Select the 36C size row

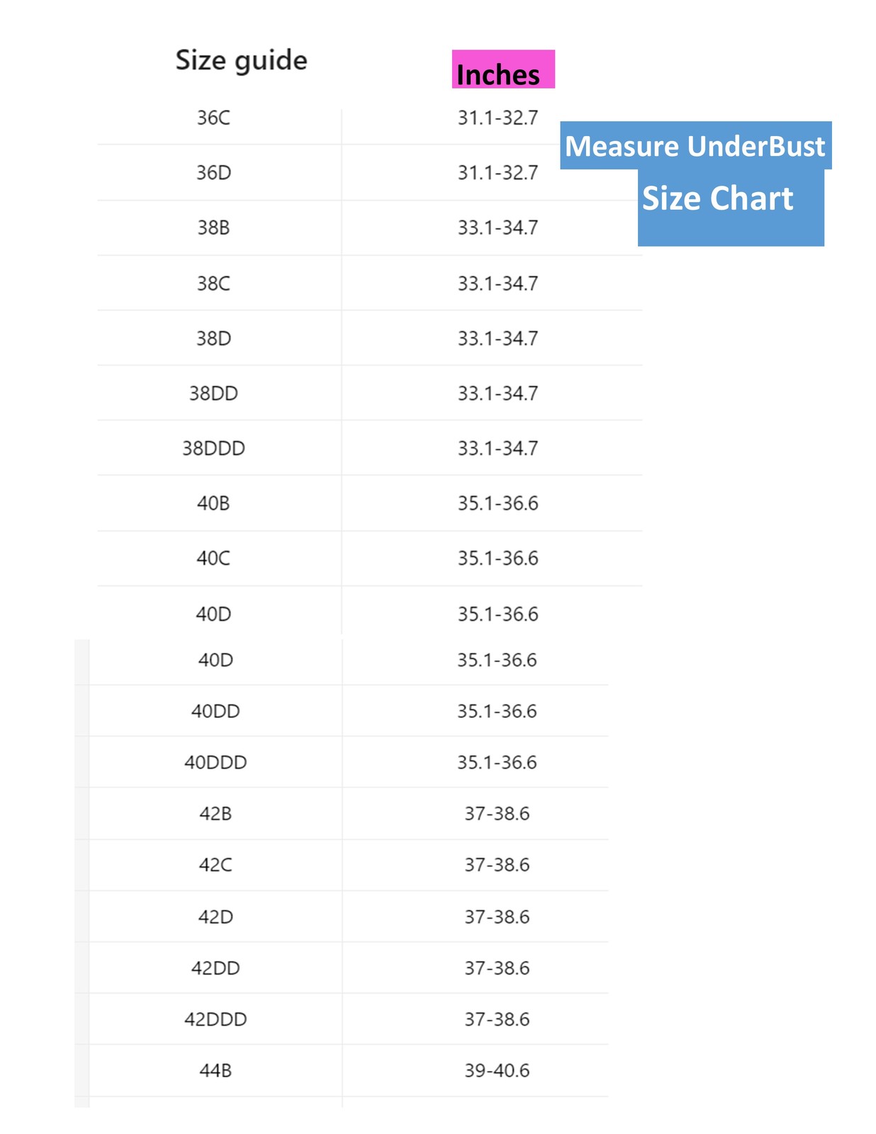[x=369, y=118]
